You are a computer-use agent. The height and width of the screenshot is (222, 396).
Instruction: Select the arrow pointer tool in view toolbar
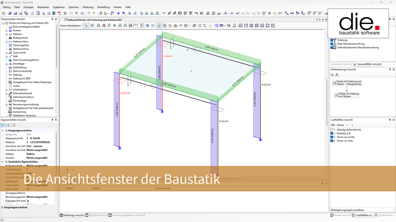[x=86, y=26]
